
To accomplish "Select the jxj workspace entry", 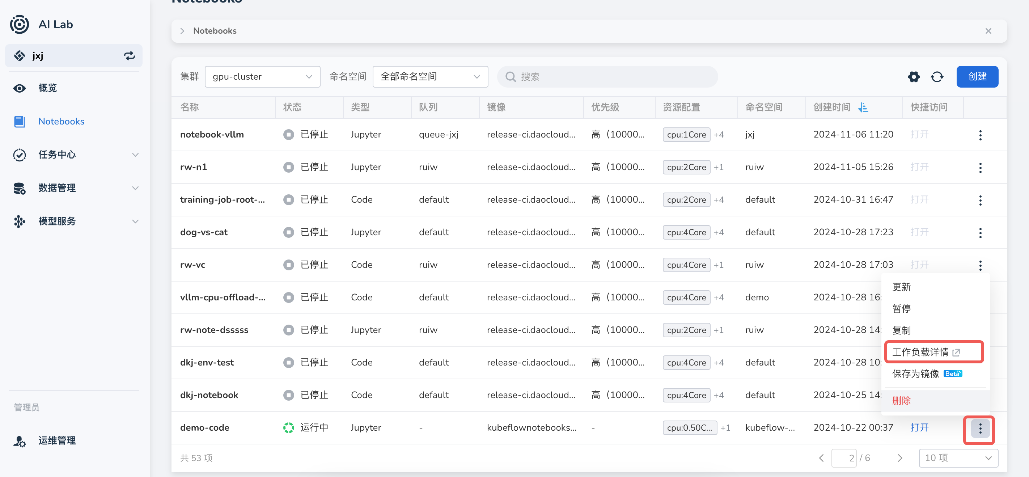I will [x=73, y=56].
